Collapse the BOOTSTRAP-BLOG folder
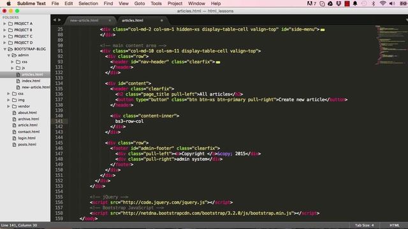This screenshot has height=229, width=408. (4, 49)
